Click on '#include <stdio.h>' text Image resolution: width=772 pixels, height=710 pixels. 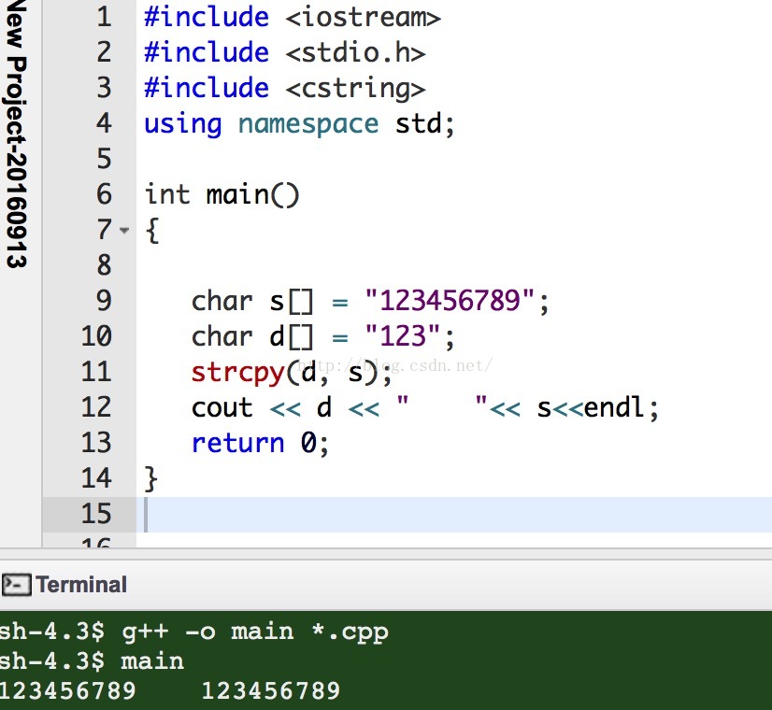pos(284,52)
